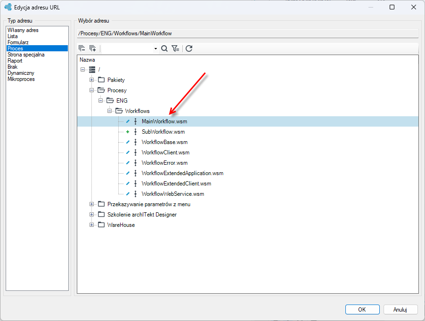This screenshot has width=425, height=321.
Task: Click the expand all tree icon
Action: [x=93, y=48]
